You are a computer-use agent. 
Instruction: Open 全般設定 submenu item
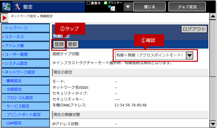click(26, 89)
